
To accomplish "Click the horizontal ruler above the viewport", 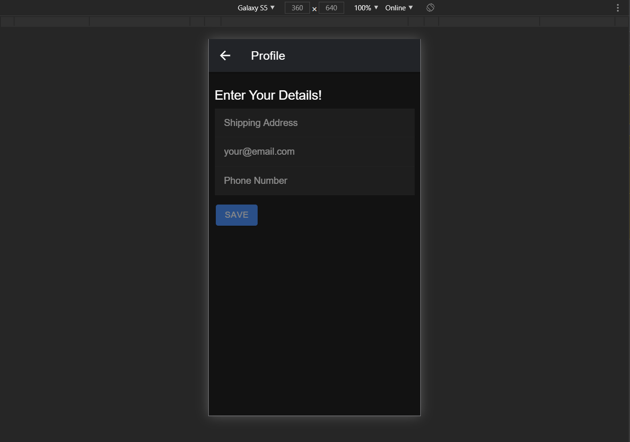I will (314, 21).
